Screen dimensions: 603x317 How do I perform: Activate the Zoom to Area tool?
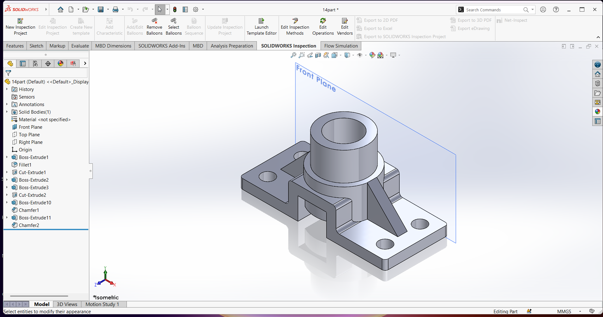(x=302, y=55)
